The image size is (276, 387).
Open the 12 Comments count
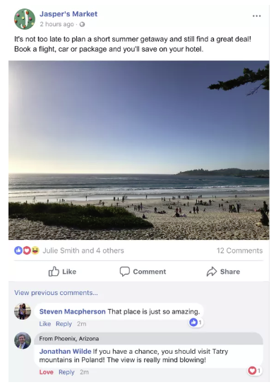pyautogui.click(x=239, y=250)
